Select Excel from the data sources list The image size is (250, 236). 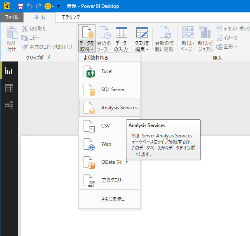[x=107, y=71]
